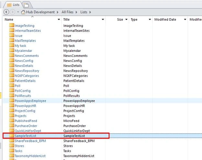The width and height of the screenshot is (202, 160).
Task: Open the Size column dropdown arrow
Action: (x=126, y=19)
